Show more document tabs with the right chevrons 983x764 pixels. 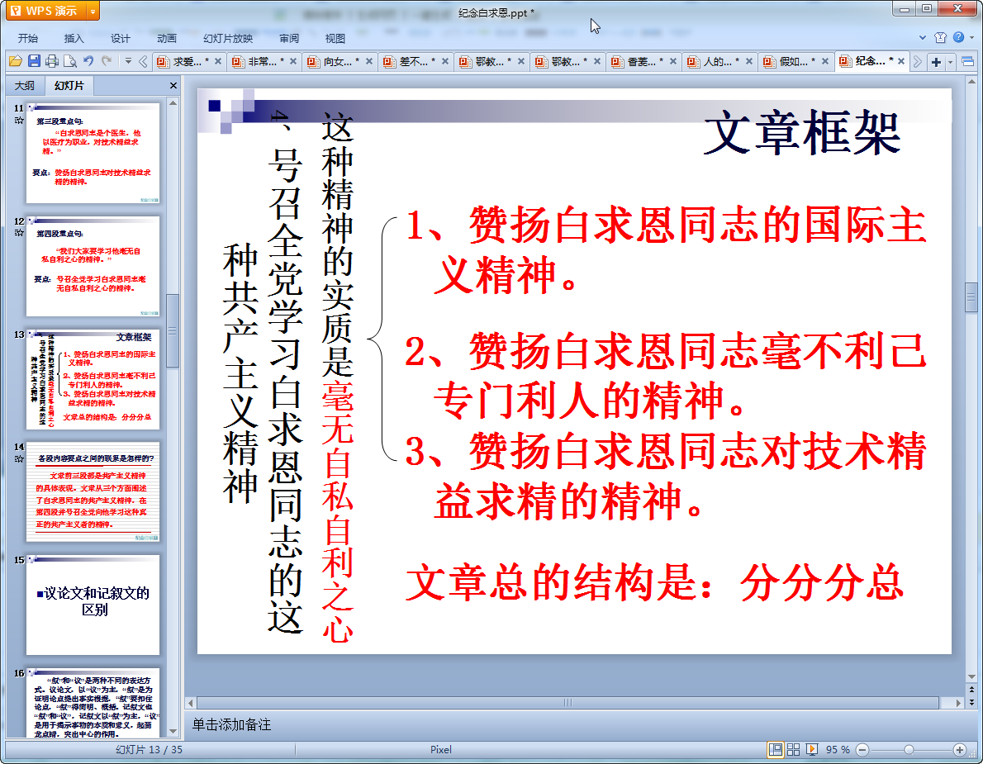917,61
